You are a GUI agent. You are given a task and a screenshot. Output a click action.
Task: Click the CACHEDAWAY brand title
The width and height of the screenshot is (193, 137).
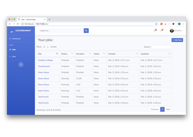23,31
